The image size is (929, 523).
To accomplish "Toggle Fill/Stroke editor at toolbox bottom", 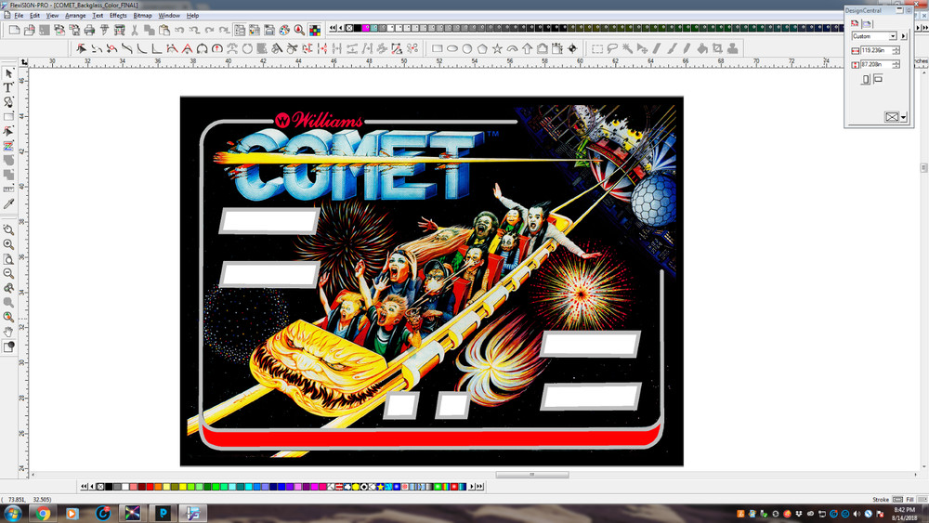I will tap(8, 347).
